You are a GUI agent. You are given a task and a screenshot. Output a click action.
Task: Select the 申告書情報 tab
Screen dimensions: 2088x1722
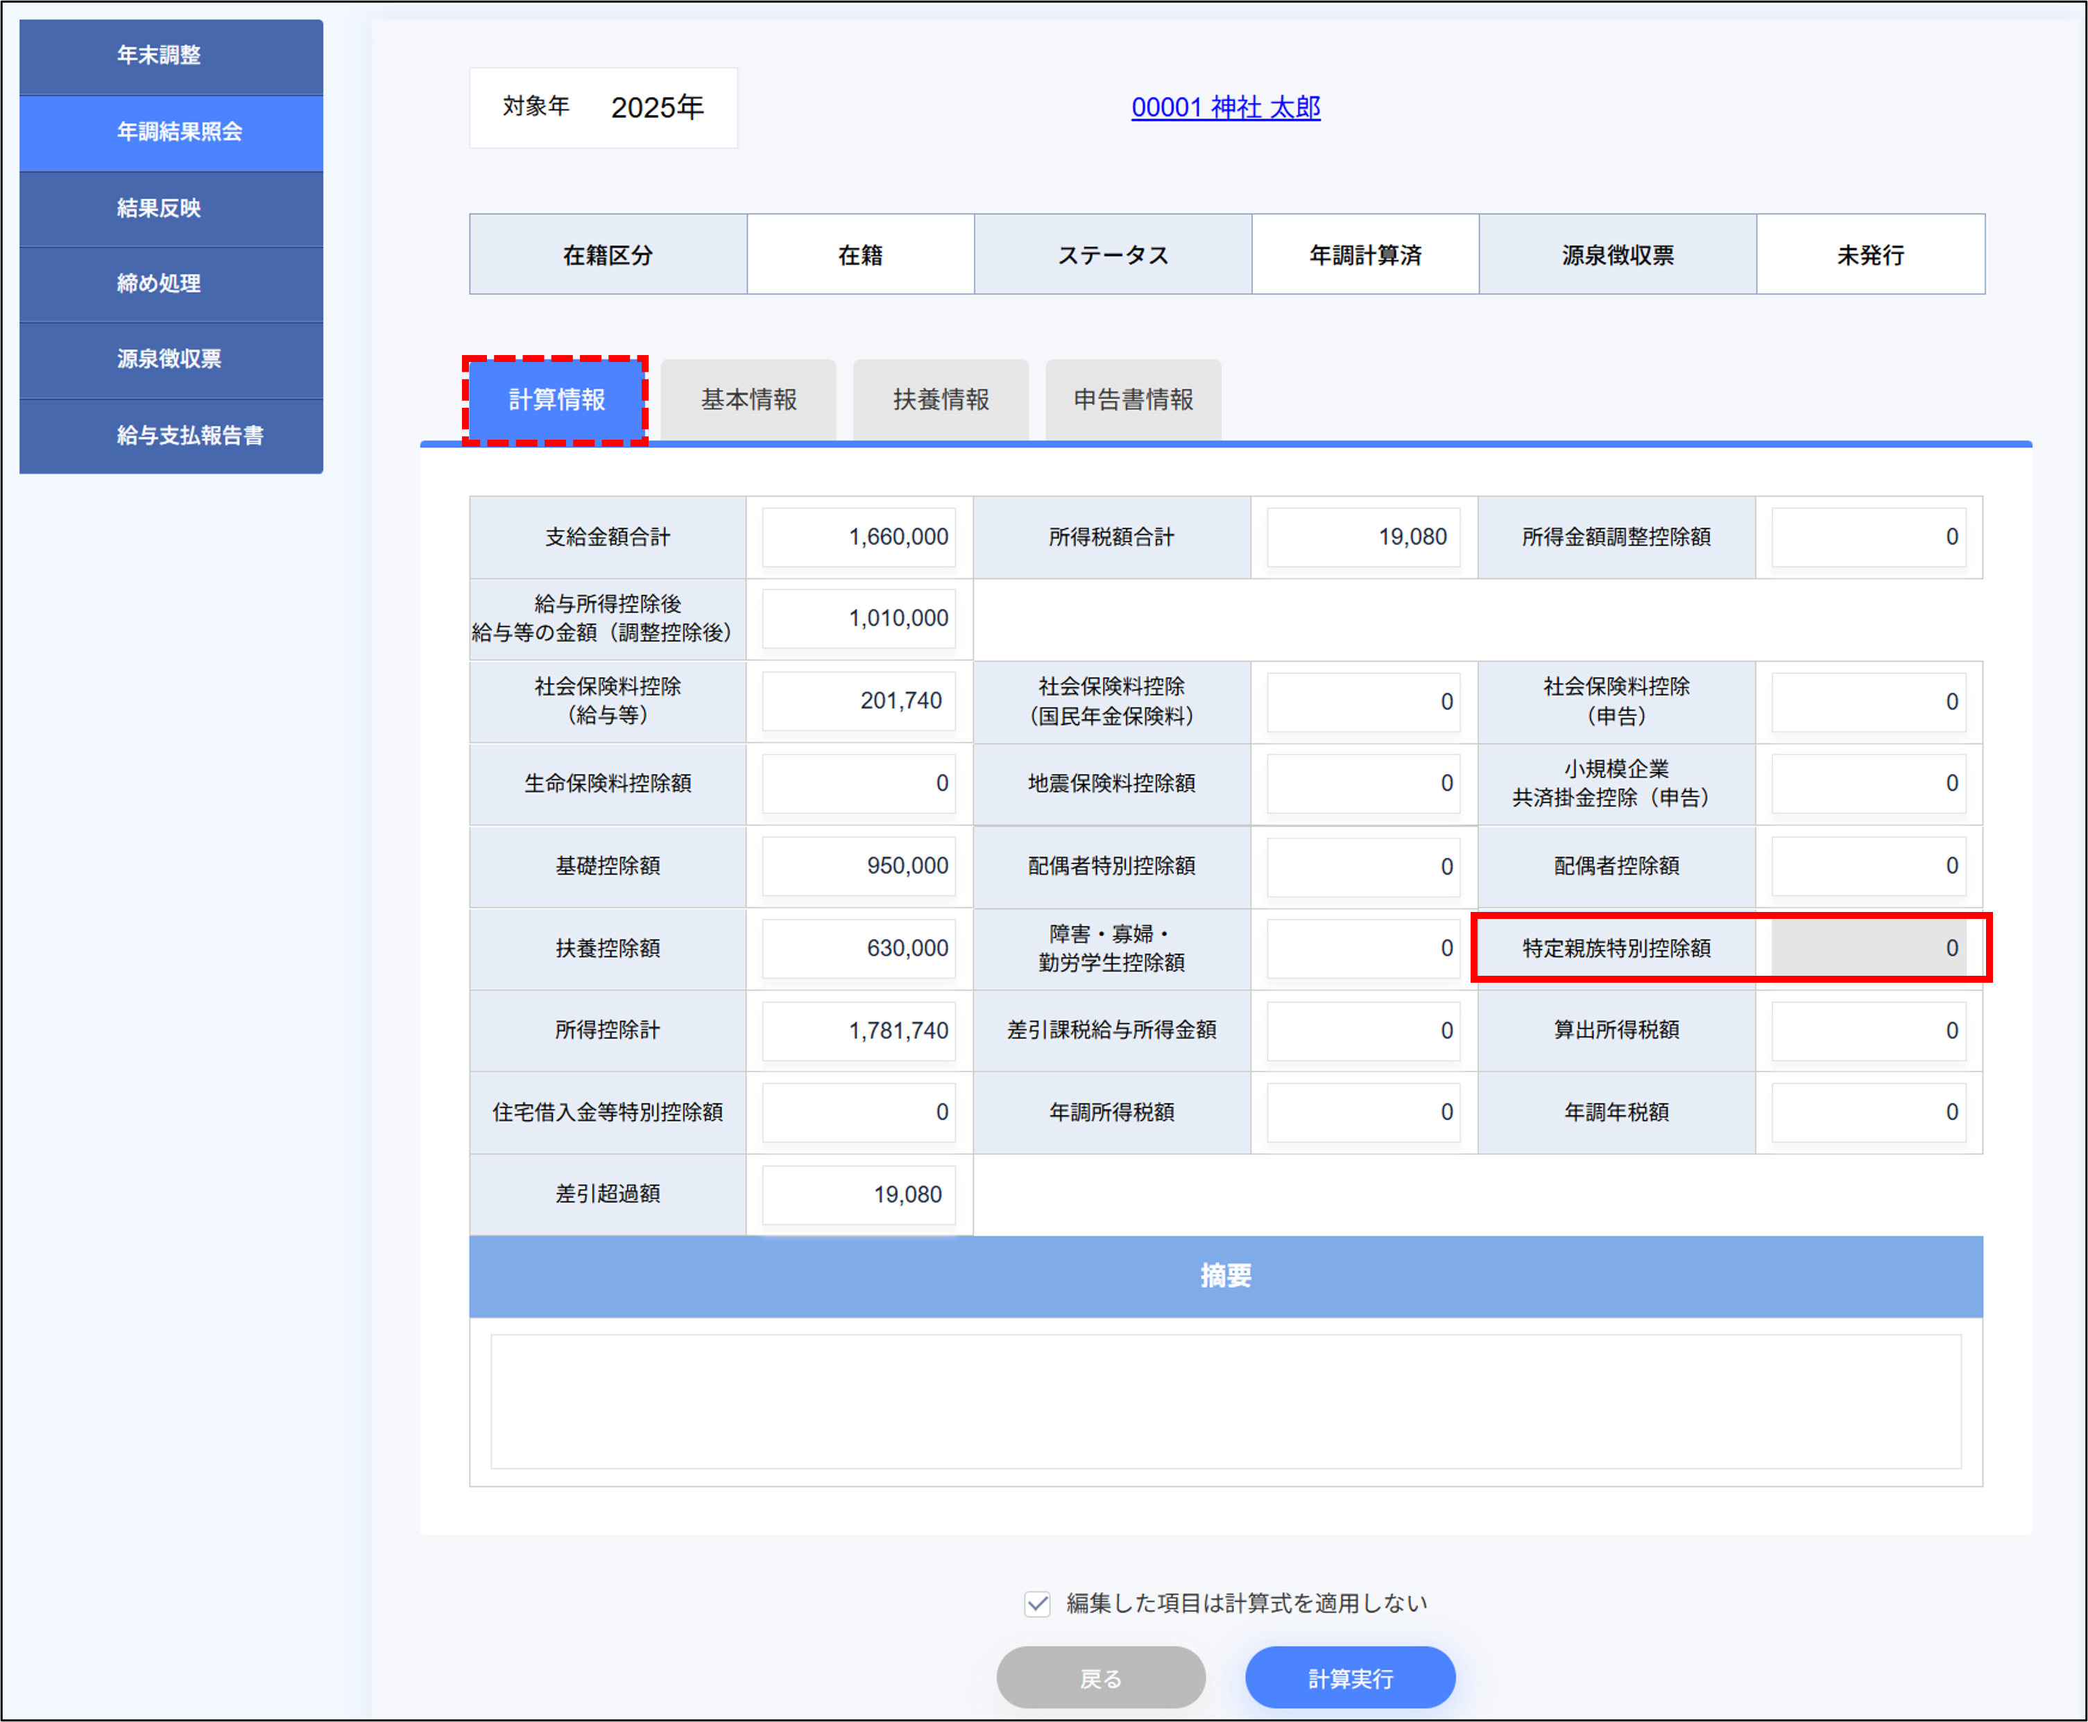tap(1133, 399)
